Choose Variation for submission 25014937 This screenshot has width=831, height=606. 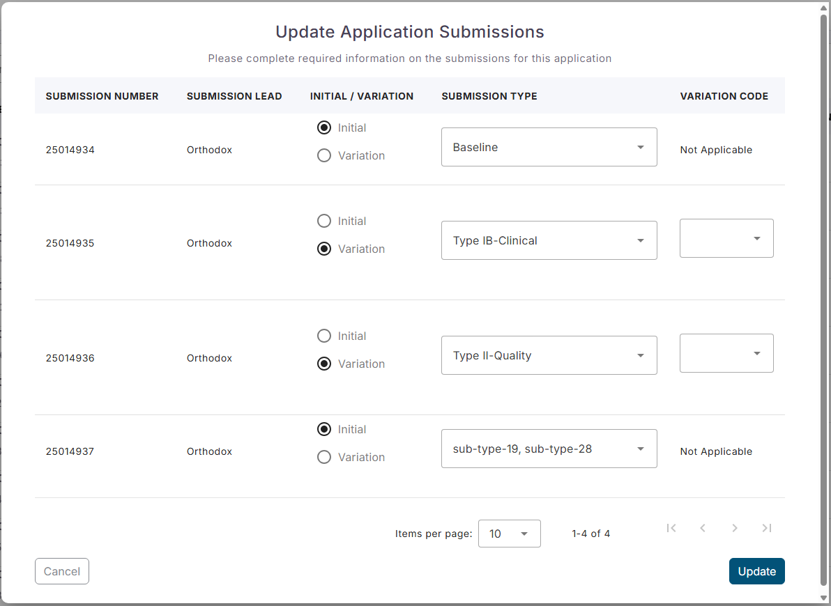pos(324,457)
